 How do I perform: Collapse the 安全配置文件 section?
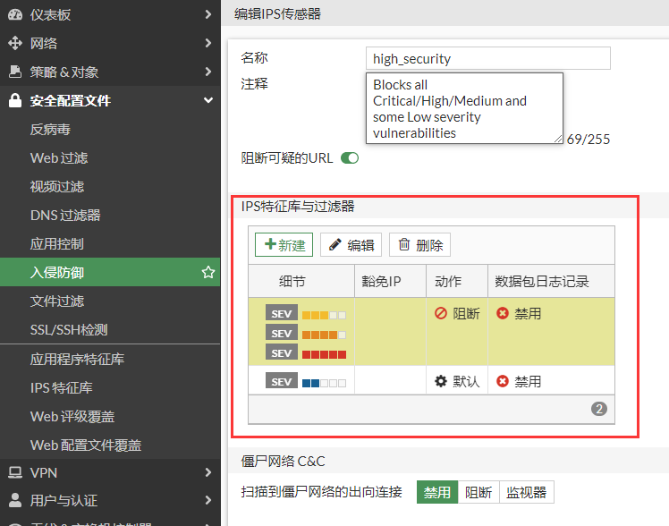pyautogui.click(x=207, y=100)
